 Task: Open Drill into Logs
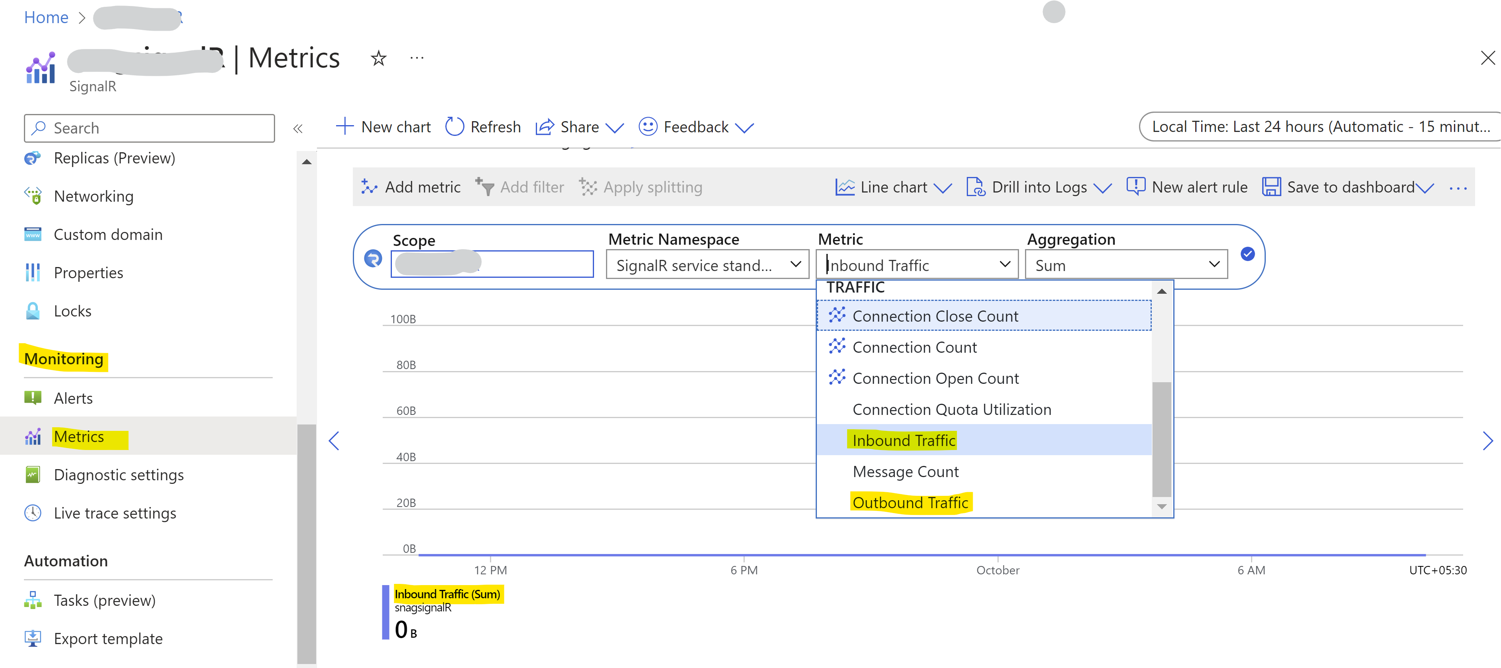[x=1038, y=187]
